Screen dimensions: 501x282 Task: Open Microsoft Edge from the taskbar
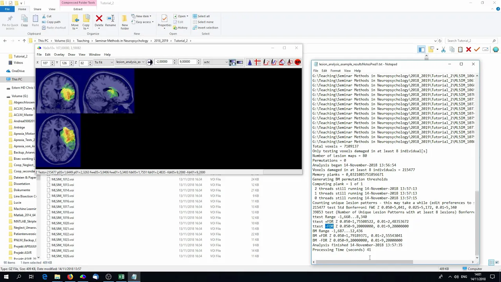45,277
